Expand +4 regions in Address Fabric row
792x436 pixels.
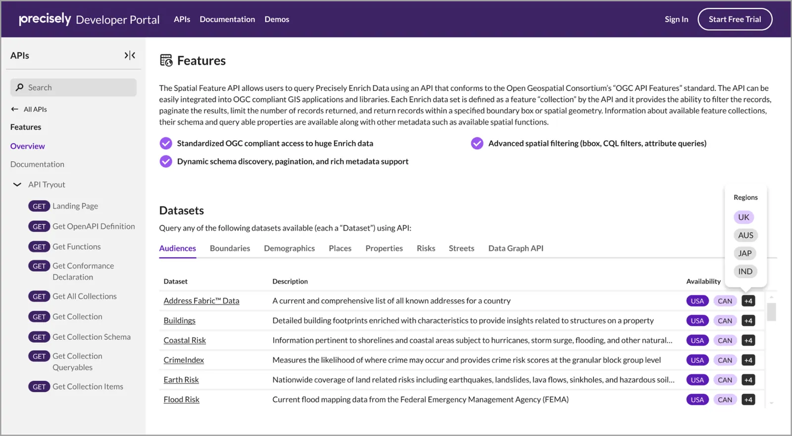748,301
